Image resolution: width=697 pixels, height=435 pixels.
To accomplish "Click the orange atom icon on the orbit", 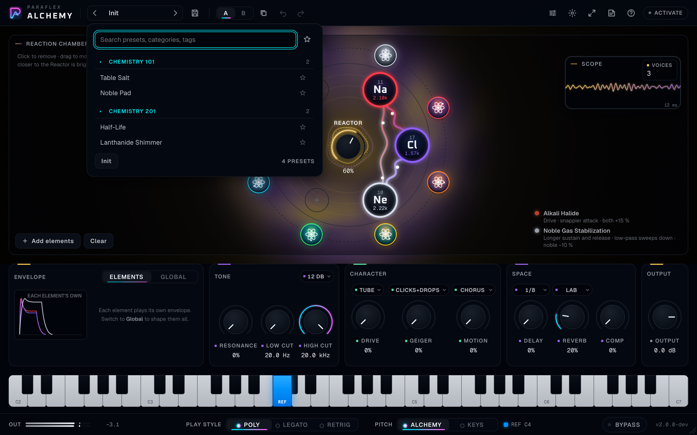I will point(438,182).
